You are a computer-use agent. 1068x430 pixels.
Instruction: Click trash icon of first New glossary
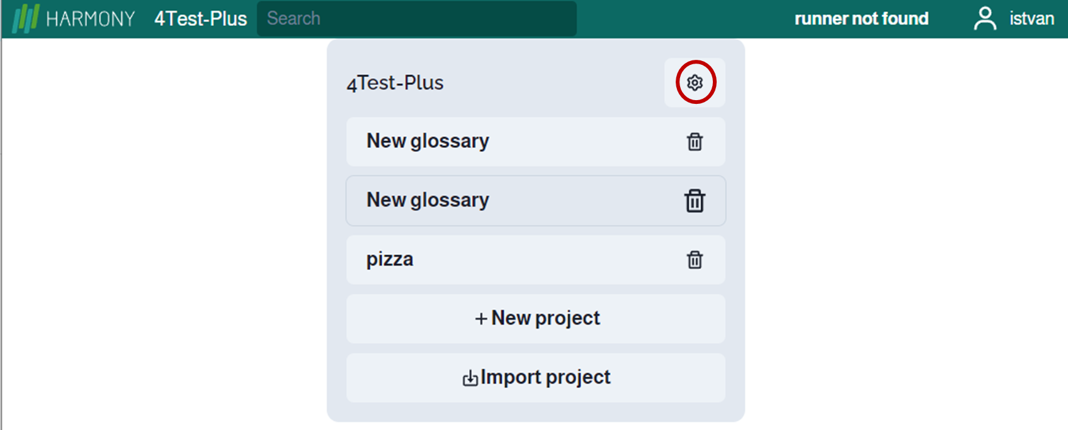click(x=695, y=142)
